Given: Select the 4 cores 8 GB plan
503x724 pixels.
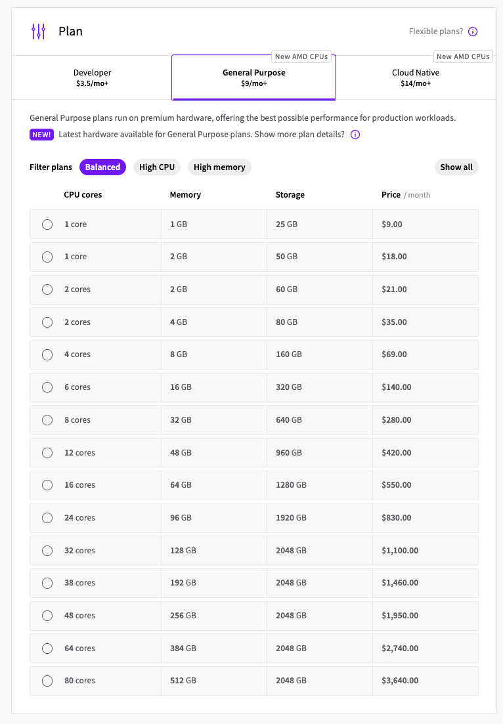Looking at the screenshot, I should 47,354.
